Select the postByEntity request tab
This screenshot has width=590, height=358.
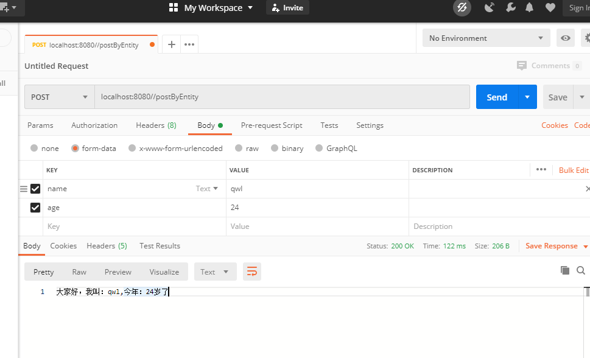click(x=91, y=45)
